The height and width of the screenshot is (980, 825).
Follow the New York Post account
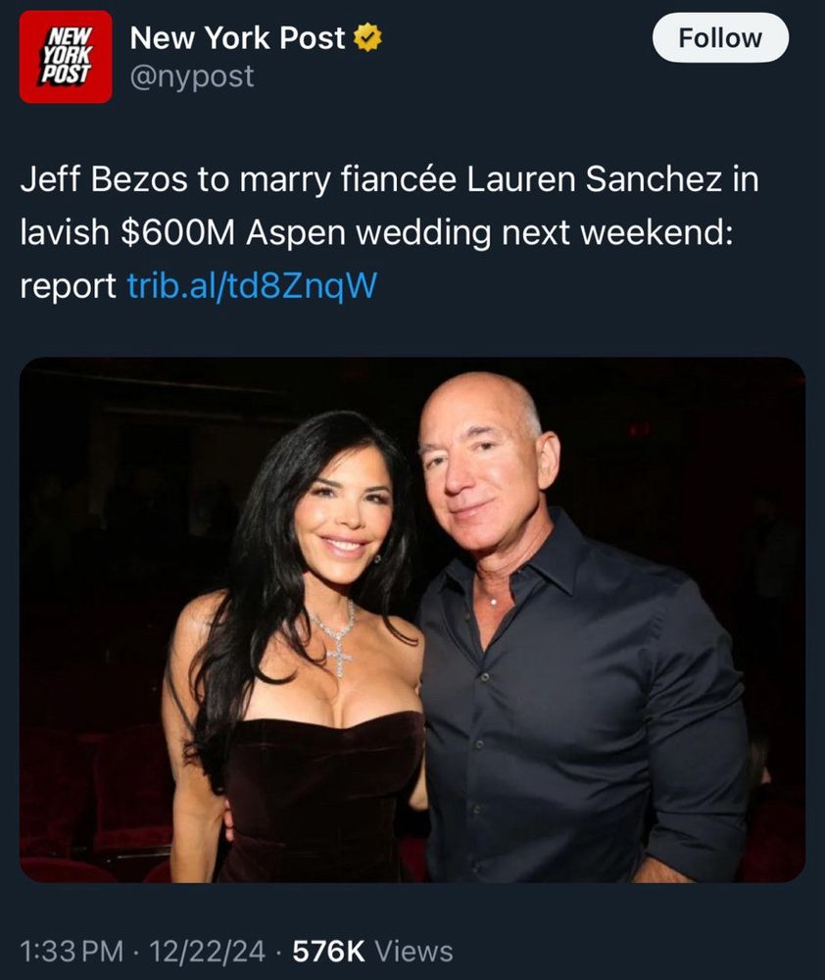[x=720, y=38]
